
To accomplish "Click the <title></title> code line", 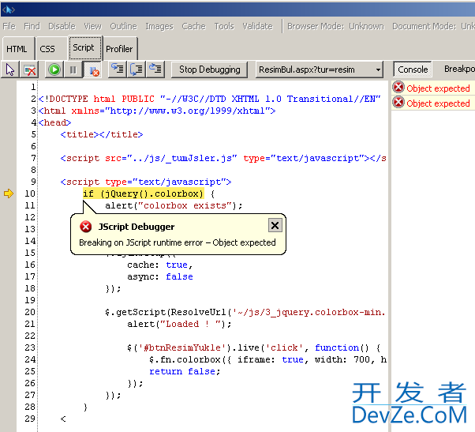I will pos(102,134).
